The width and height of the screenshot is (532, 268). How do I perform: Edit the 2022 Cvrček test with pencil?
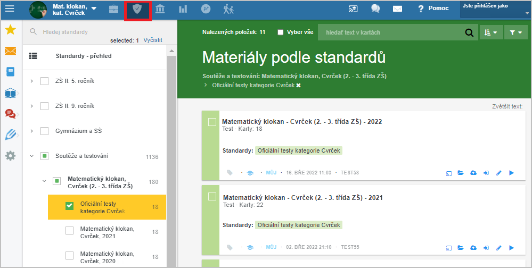point(498,173)
